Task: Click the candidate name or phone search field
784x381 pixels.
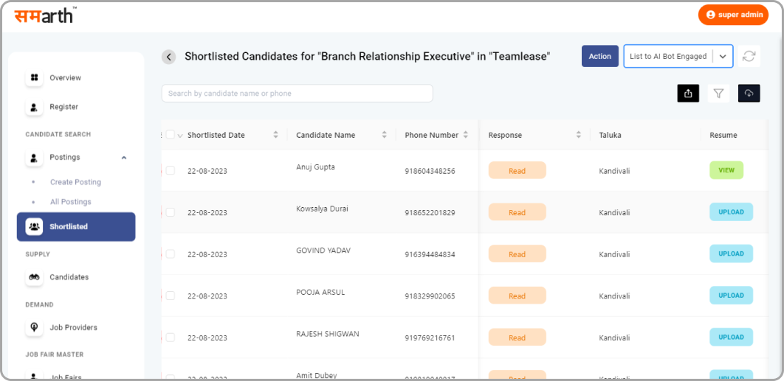Action: point(297,94)
